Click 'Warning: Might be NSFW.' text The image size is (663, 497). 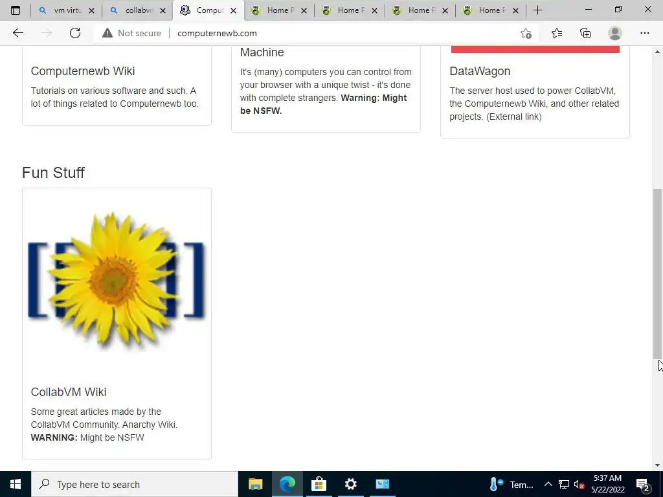pyautogui.click(x=324, y=104)
